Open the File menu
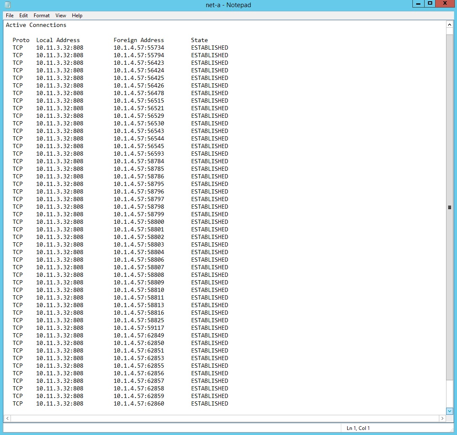The width and height of the screenshot is (457, 435). [x=10, y=16]
